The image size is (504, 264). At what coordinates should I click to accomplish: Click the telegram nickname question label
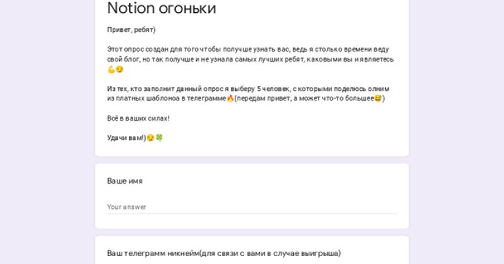point(224,253)
